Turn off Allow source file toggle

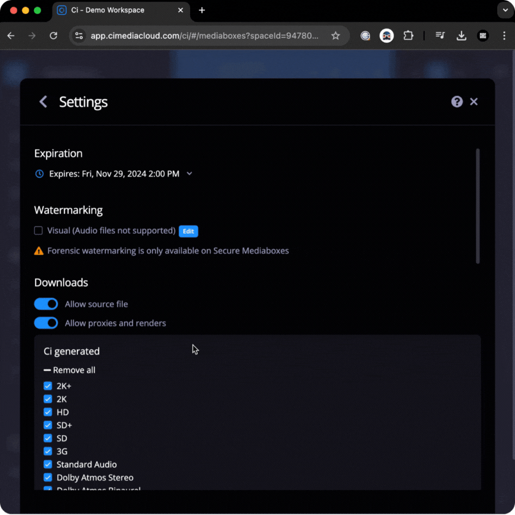pos(46,304)
